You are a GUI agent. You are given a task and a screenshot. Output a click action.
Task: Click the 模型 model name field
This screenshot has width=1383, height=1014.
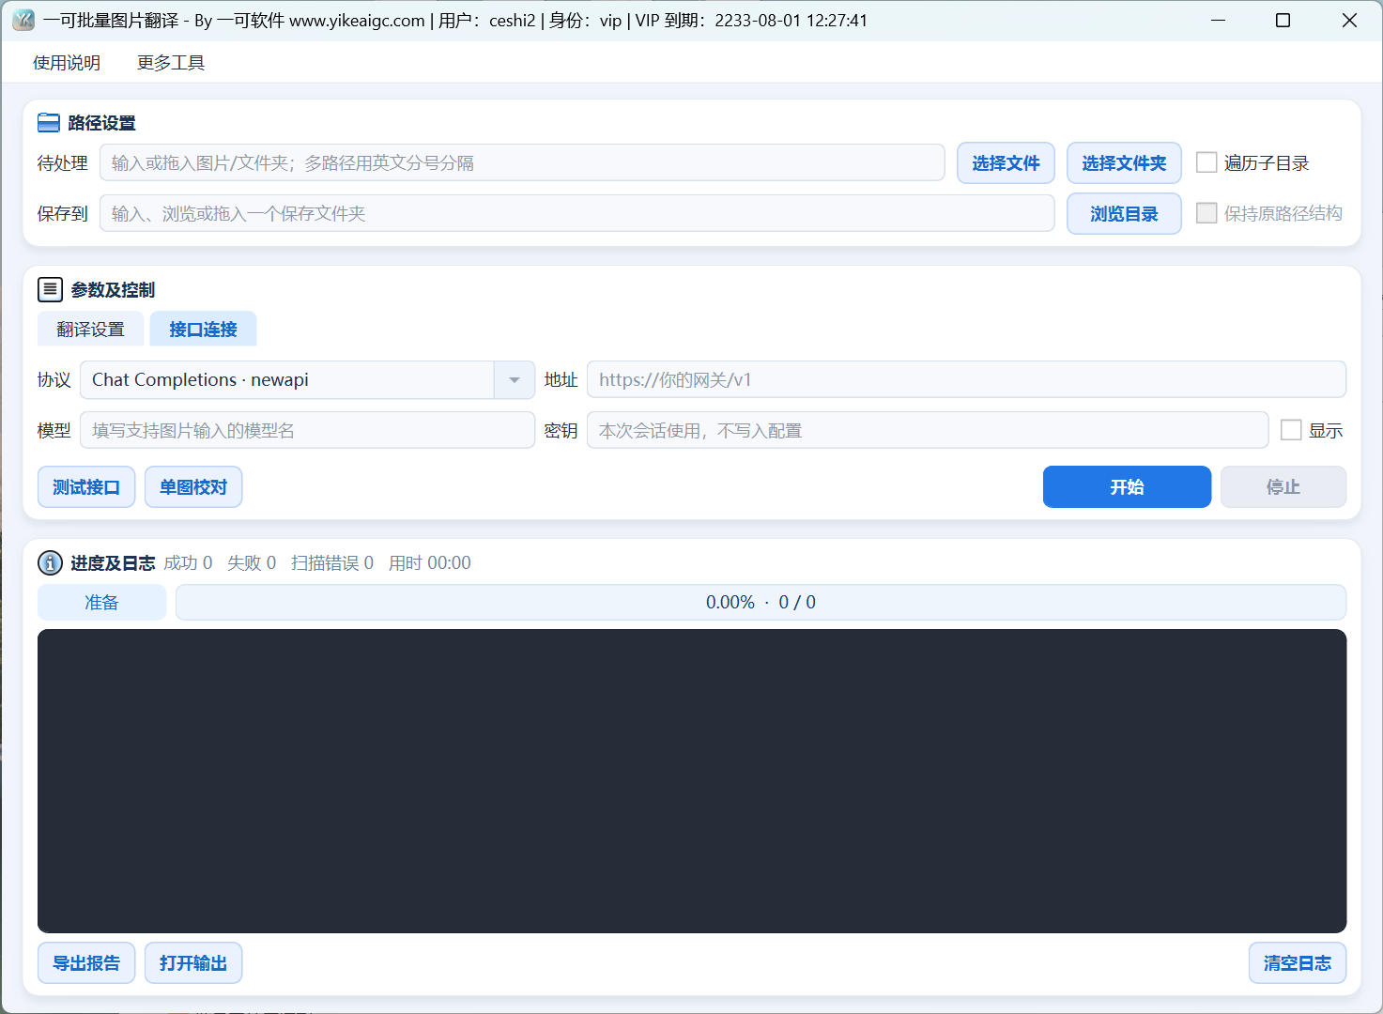tap(308, 430)
